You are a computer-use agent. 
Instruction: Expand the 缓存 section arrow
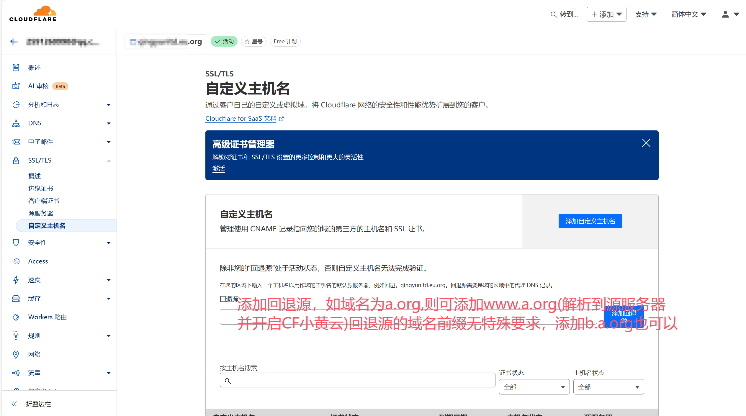[x=109, y=299]
